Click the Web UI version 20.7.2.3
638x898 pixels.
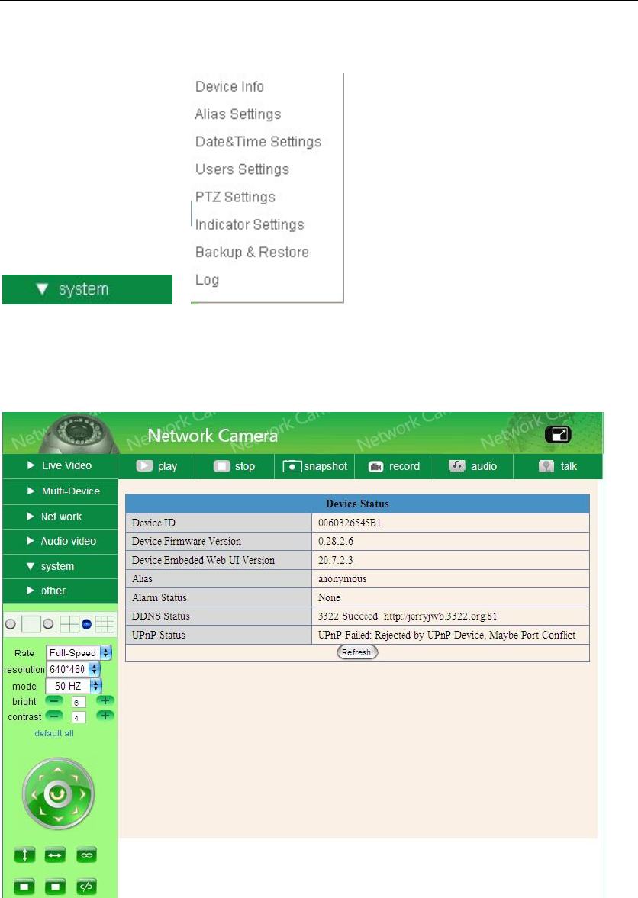pyautogui.click(x=336, y=560)
